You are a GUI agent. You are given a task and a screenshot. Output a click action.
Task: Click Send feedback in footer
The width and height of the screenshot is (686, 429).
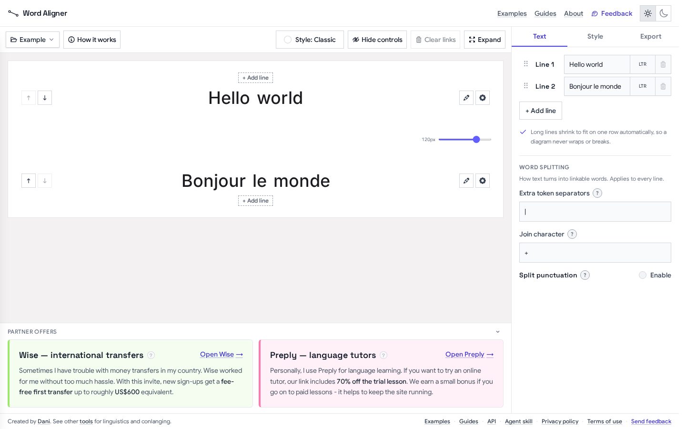[651, 421]
